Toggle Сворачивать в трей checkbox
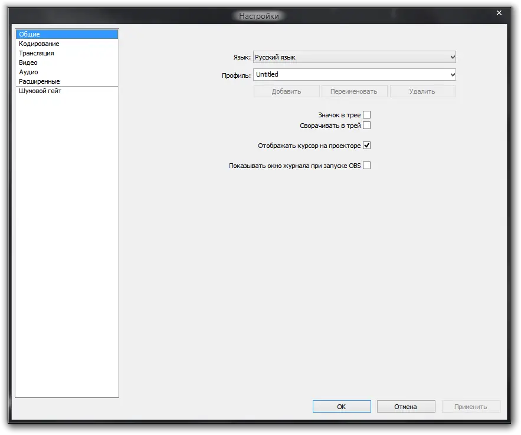 coord(367,126)
